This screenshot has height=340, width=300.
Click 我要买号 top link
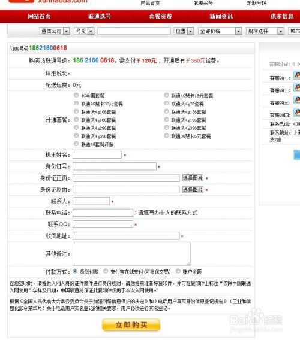203,3
